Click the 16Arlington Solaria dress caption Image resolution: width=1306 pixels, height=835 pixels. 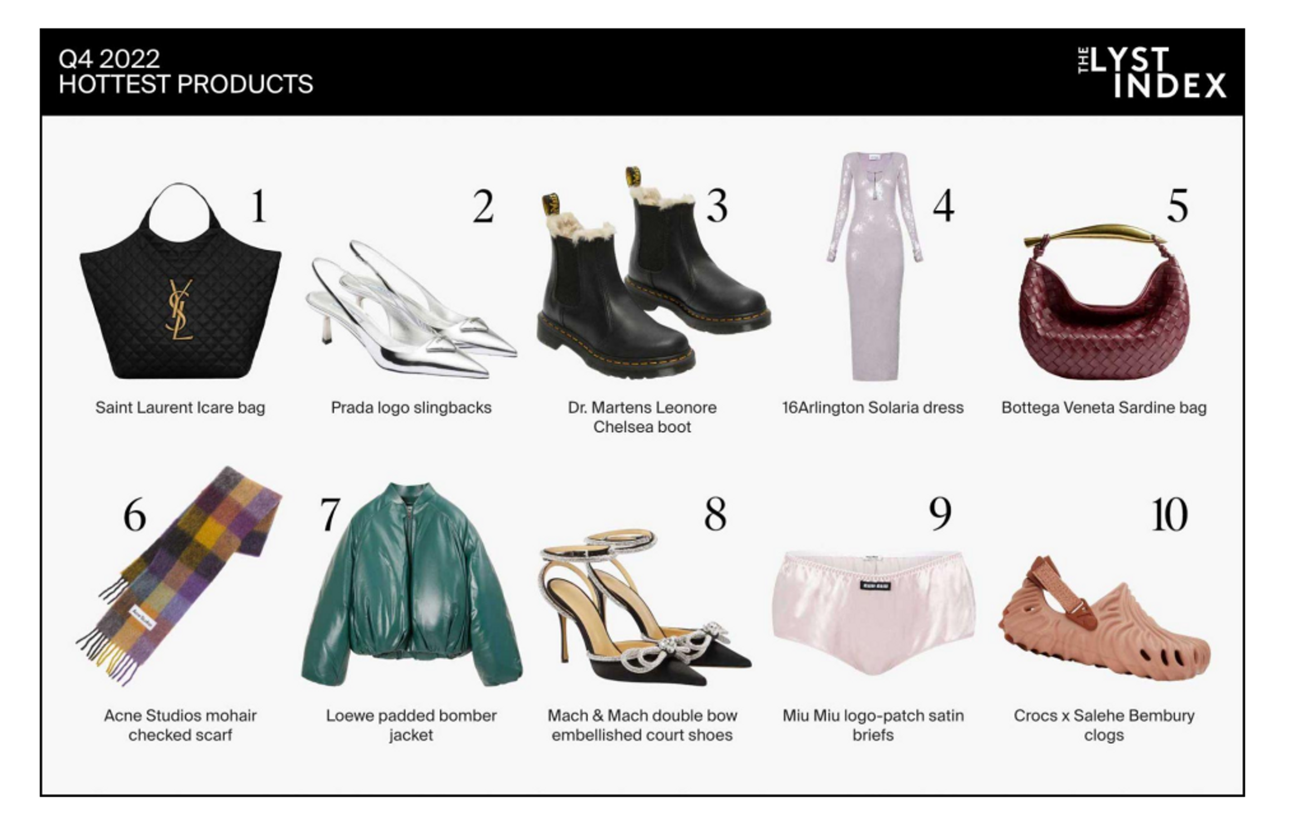click(x=873, y=407)
